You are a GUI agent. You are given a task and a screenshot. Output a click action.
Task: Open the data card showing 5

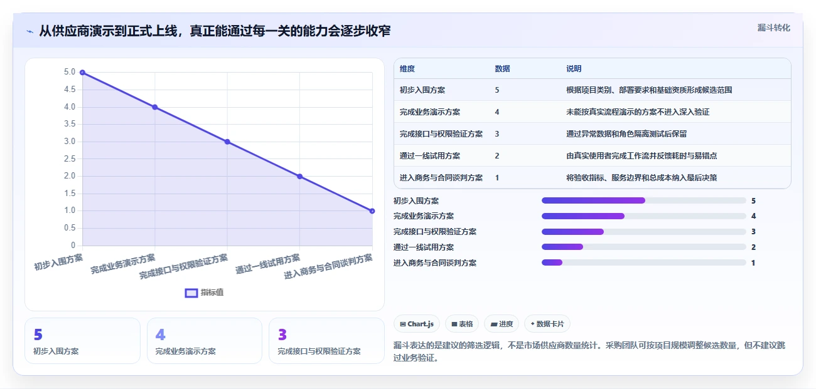point(82,341)
